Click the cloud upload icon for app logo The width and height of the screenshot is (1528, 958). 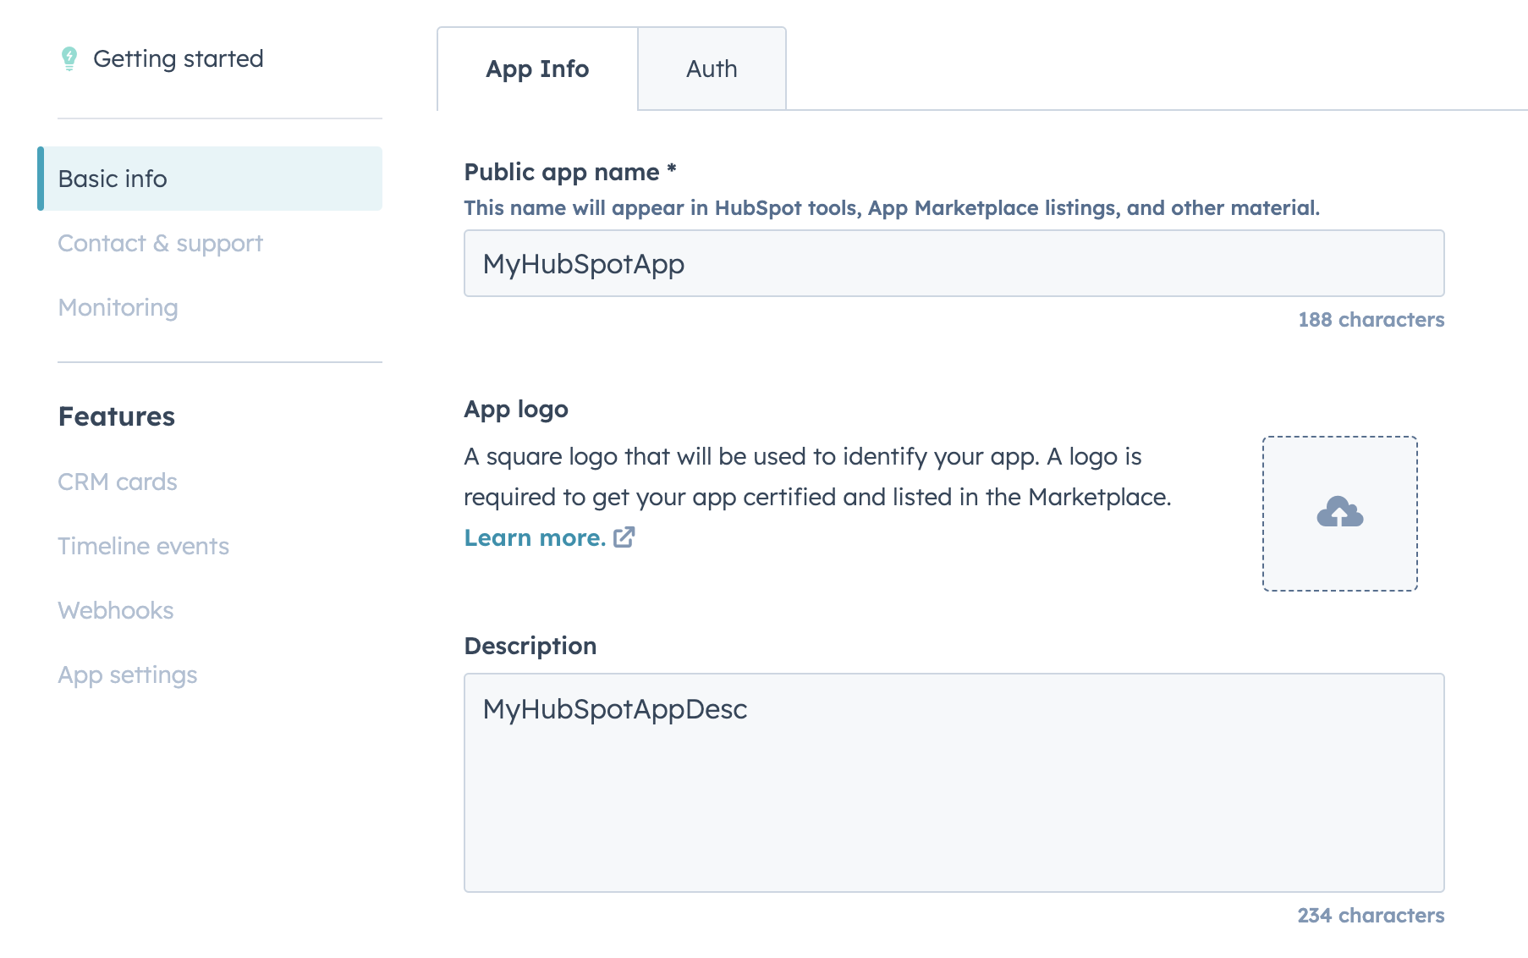pyautogui.click(x=1339, y=512)
